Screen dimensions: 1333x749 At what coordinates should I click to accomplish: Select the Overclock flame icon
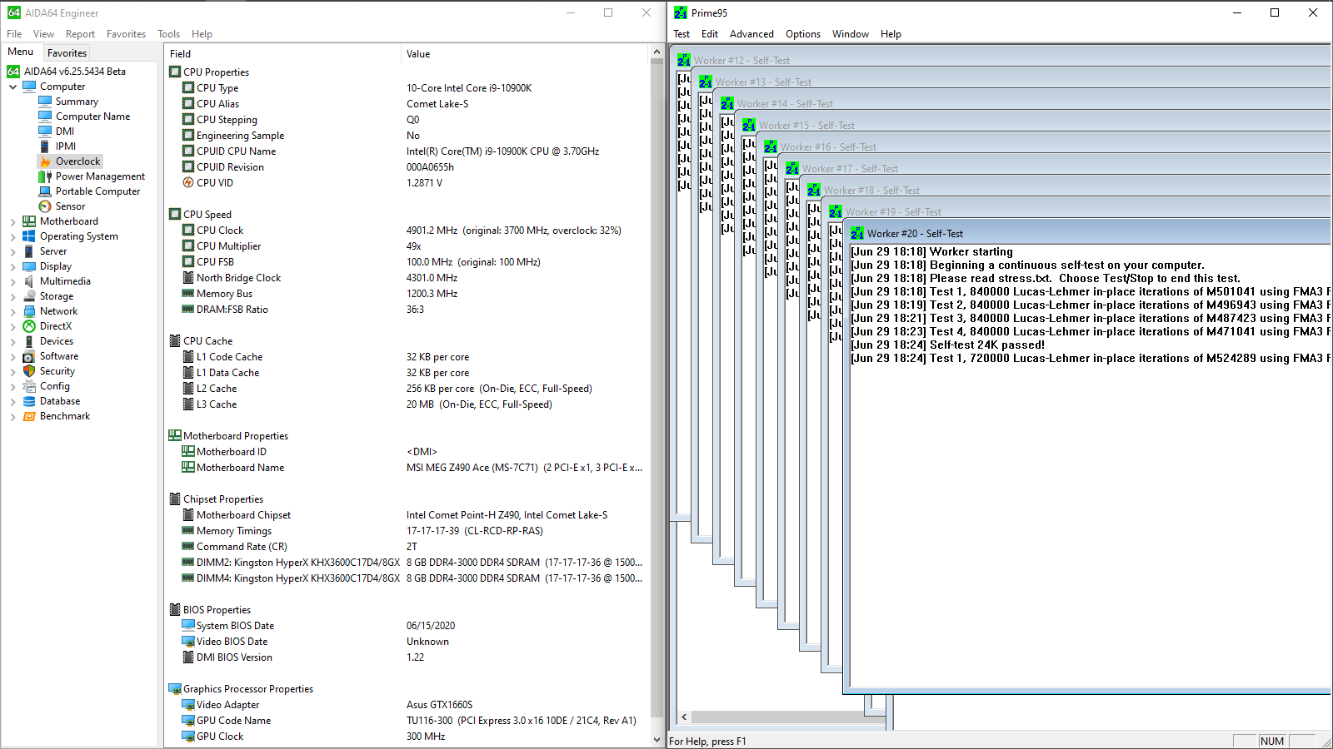point(45,161)
